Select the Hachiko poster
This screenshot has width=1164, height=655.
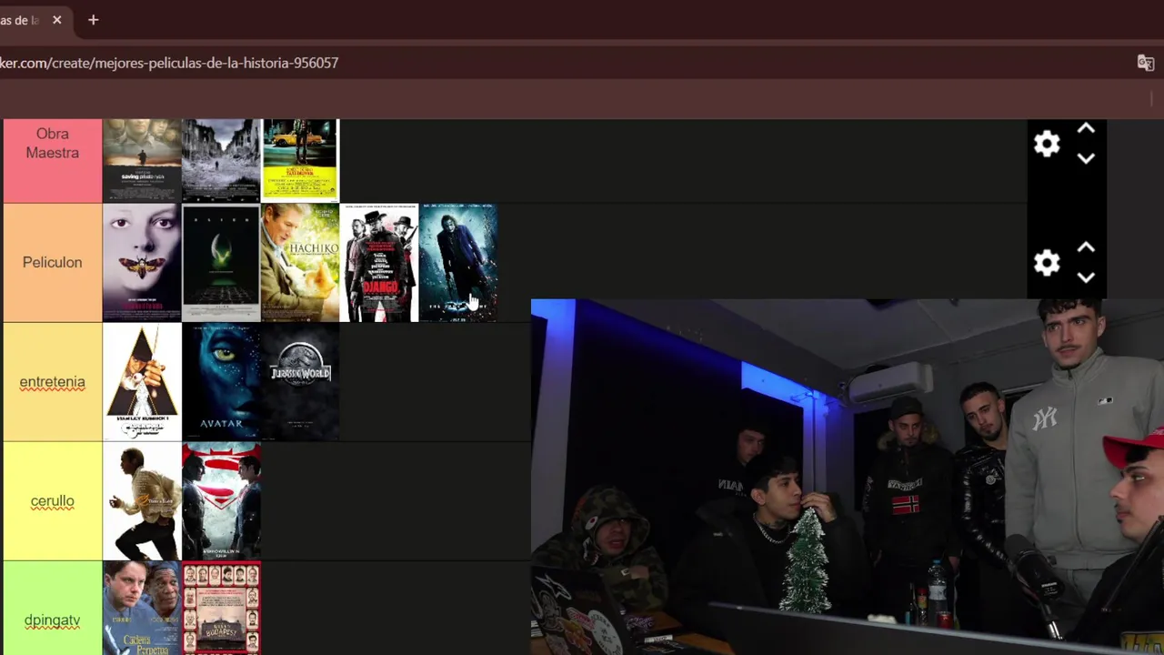click(x=300, y=262)
